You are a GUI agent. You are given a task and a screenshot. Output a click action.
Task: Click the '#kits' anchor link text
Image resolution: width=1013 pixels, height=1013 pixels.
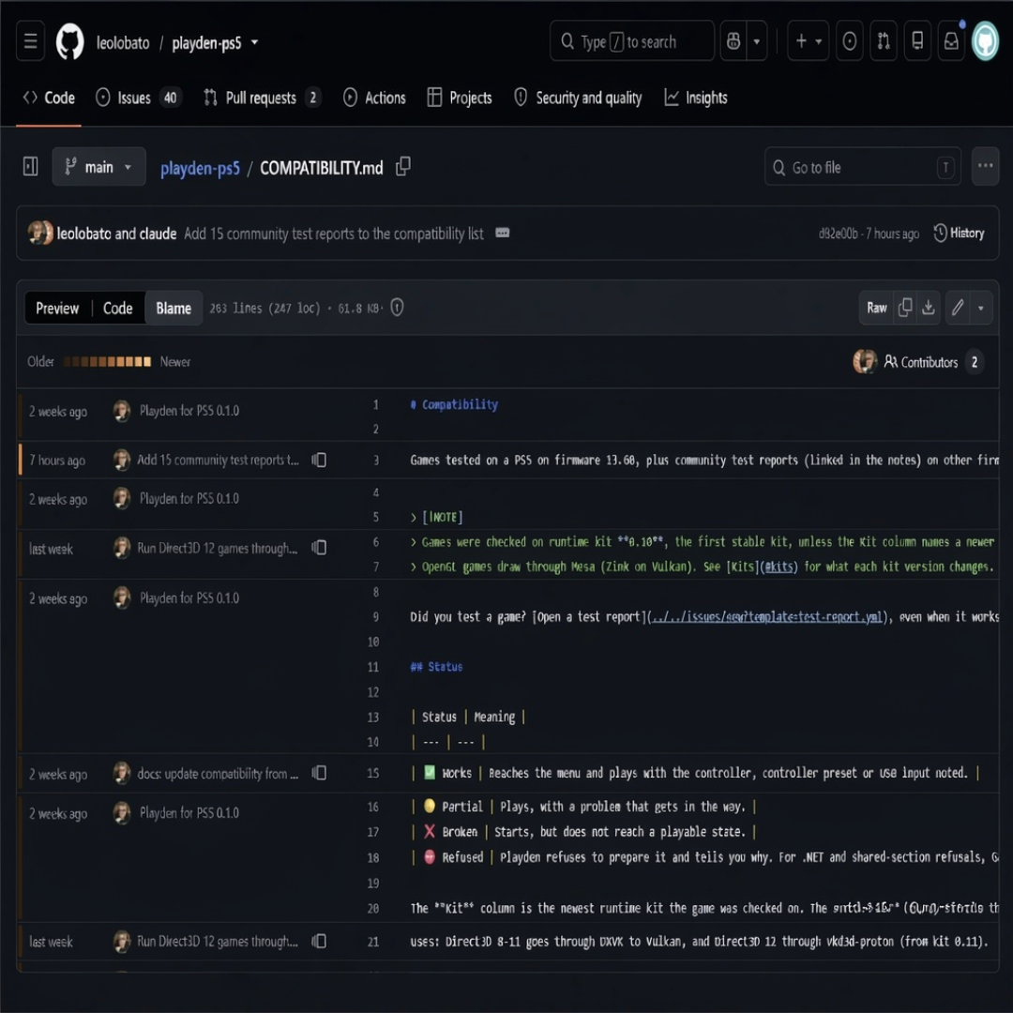[780, 567]
